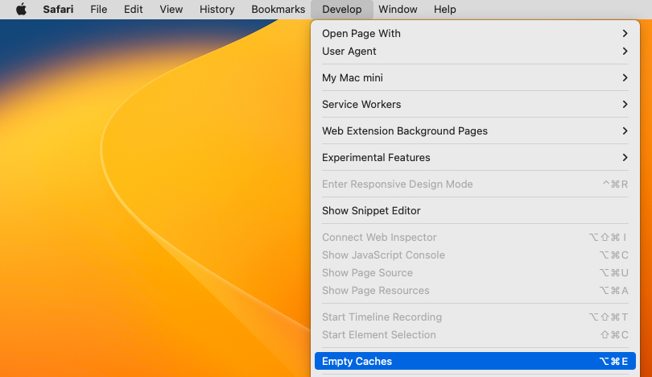Open the Window menu

pyautogui.click(x=398, y=10)
